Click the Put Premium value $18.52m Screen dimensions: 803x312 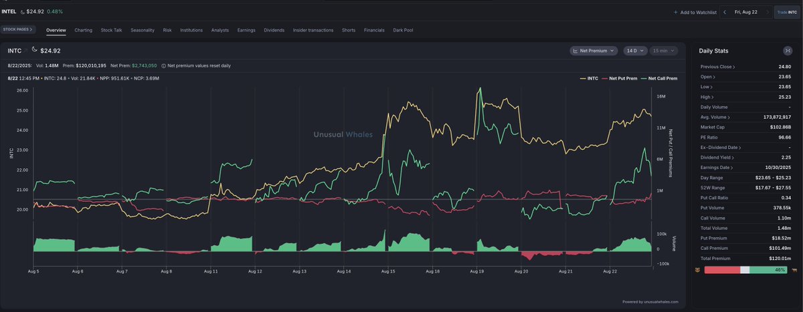pos(782,238)
